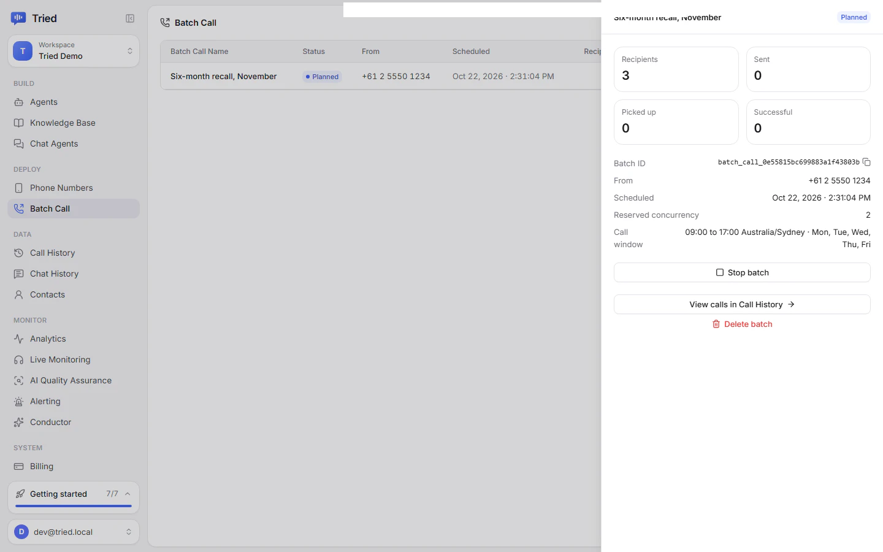The width and height of the screenshot is (883, 552).
Task: Collapse the sidebar with the panel icon
Action: [130, 18]
